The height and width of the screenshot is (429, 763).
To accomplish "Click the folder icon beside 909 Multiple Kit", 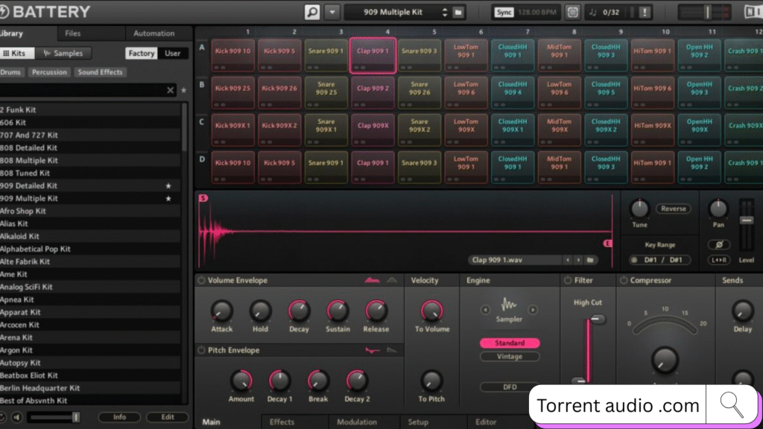I will 459,12.
